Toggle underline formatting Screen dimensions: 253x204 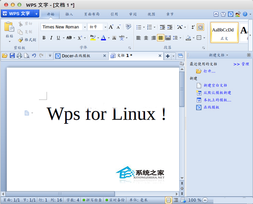pos(59,38)
